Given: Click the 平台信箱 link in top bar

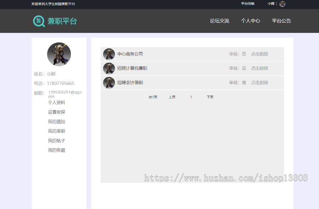Looking at the screenshot, I should click(247, 4).
